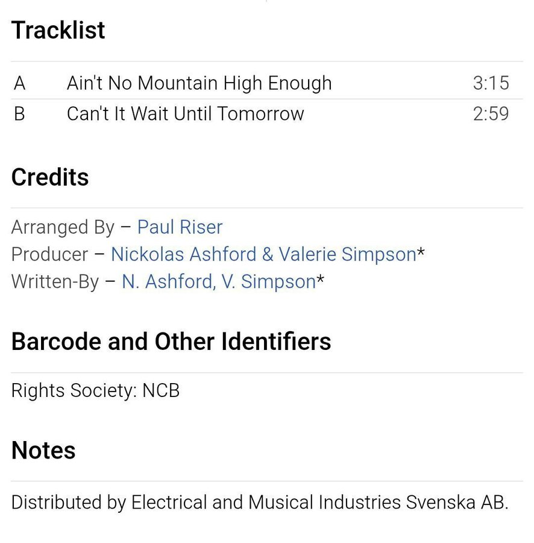534x543 pixels.
Task: Click the Notes section heading
Action: pos(43,451)
